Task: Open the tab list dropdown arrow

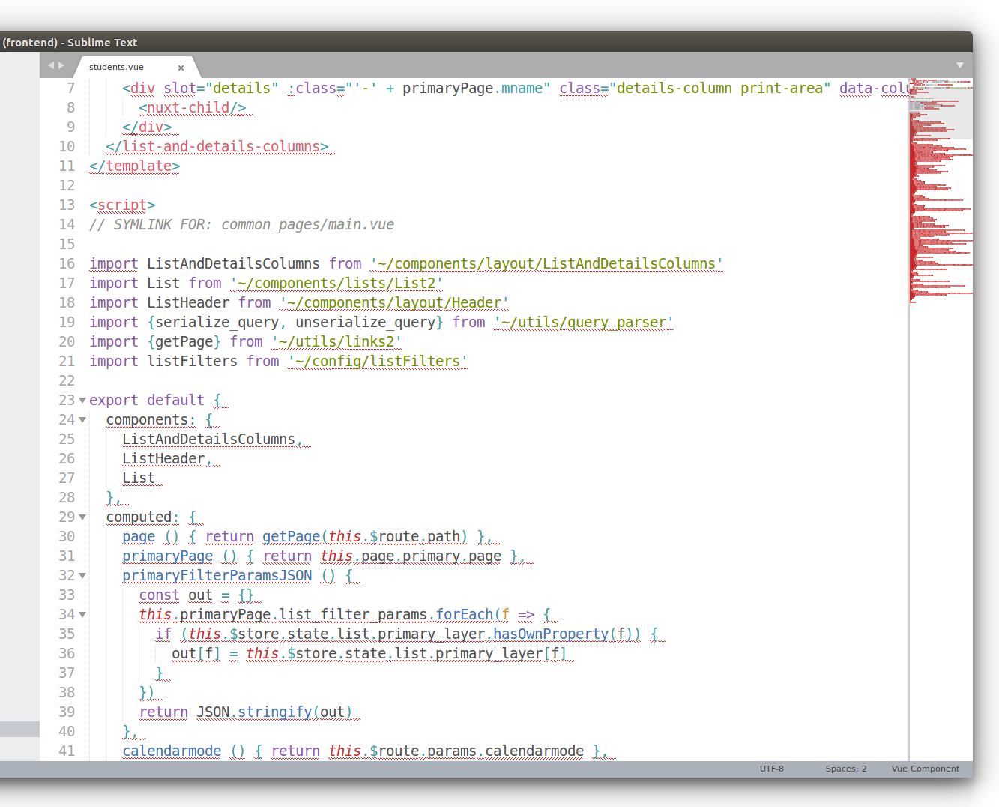Action: pyautogui.click(x=959, y=65)
